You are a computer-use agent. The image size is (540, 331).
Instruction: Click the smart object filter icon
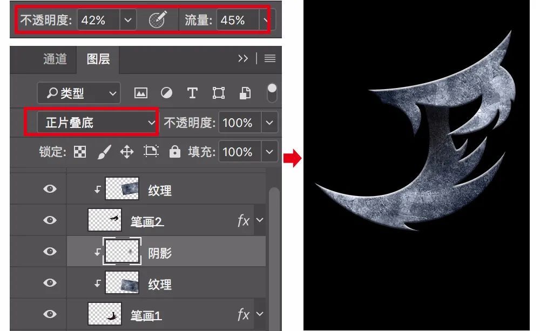[x=245, y=93]
